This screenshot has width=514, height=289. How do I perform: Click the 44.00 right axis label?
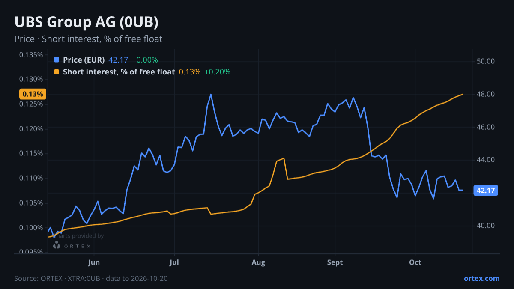click(x=486, y=160)
